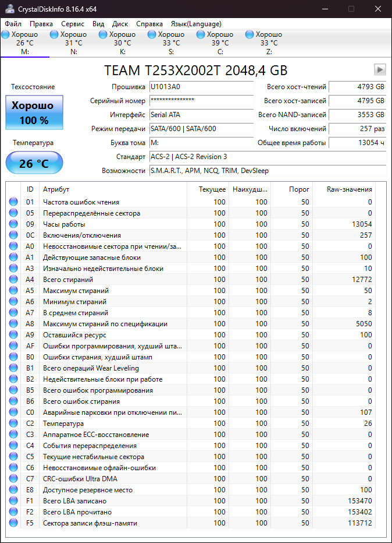This screenshot has width=392, height=543.
Task: Open the Язык(Language) menu
Action: click(x=196, y=24)
